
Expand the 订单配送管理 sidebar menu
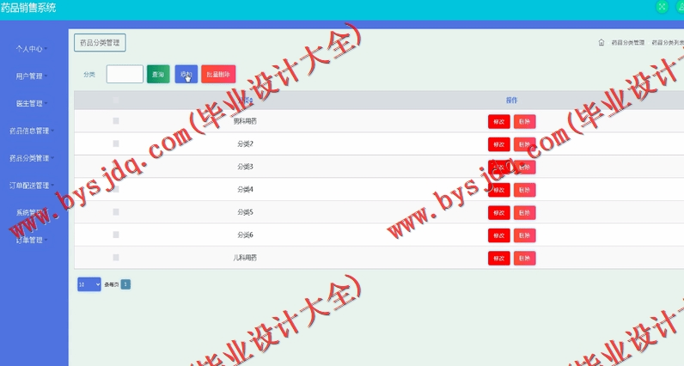[32, 186]
